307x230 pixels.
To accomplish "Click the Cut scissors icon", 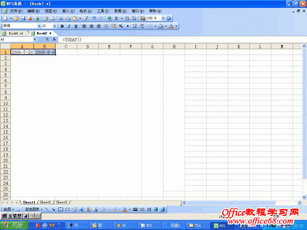I will pyautogui.click(x=61, y=18).
